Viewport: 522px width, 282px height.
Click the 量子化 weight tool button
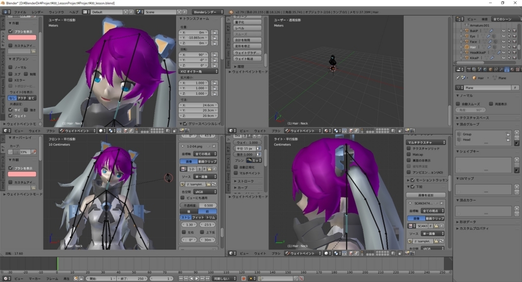click(247, 22)
